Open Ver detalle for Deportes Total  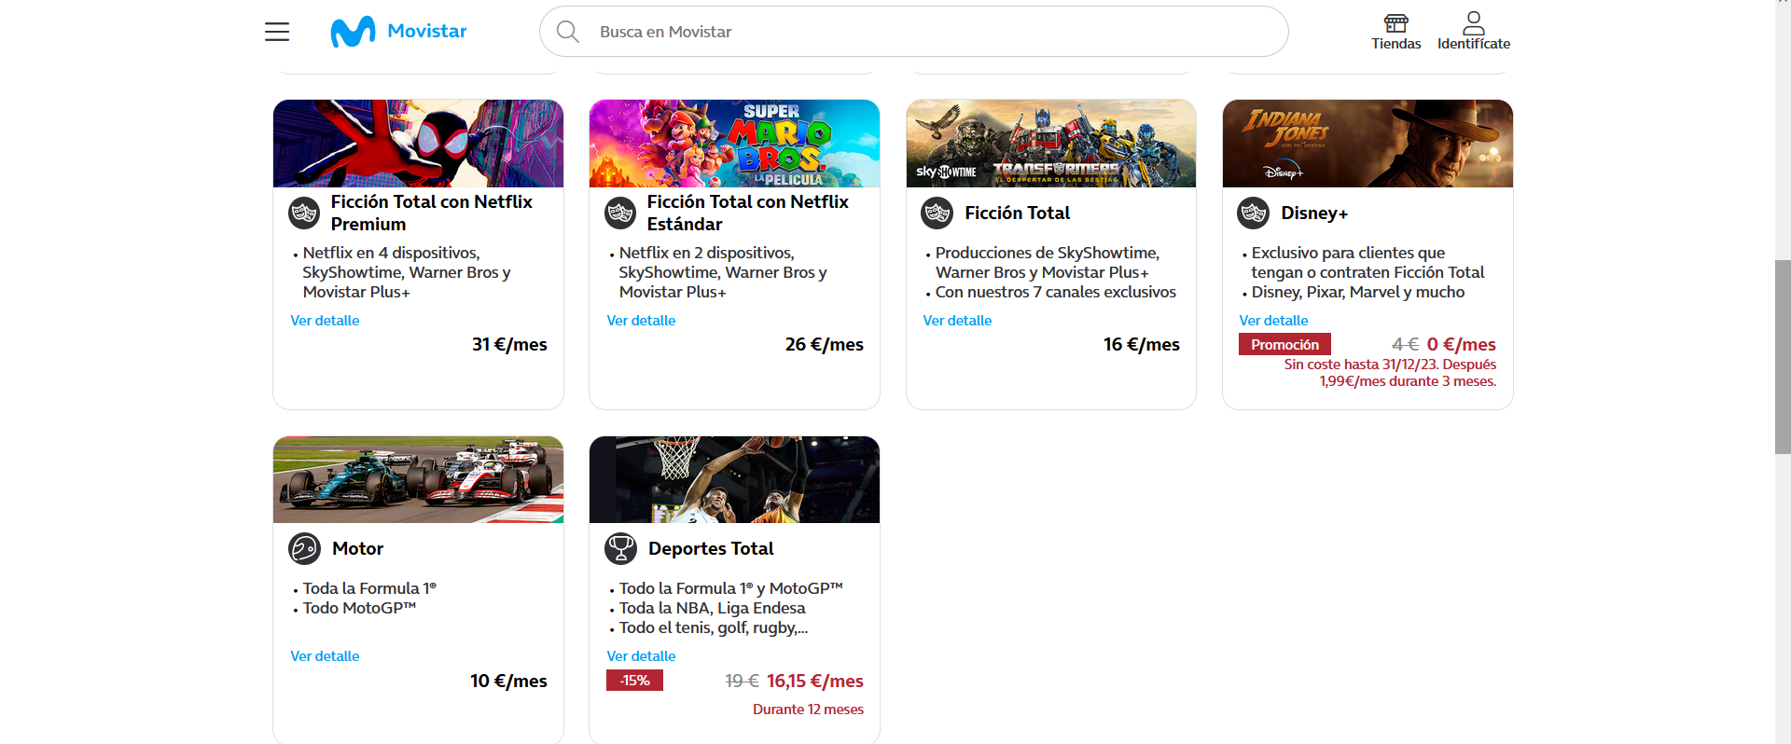coord(641,656)
